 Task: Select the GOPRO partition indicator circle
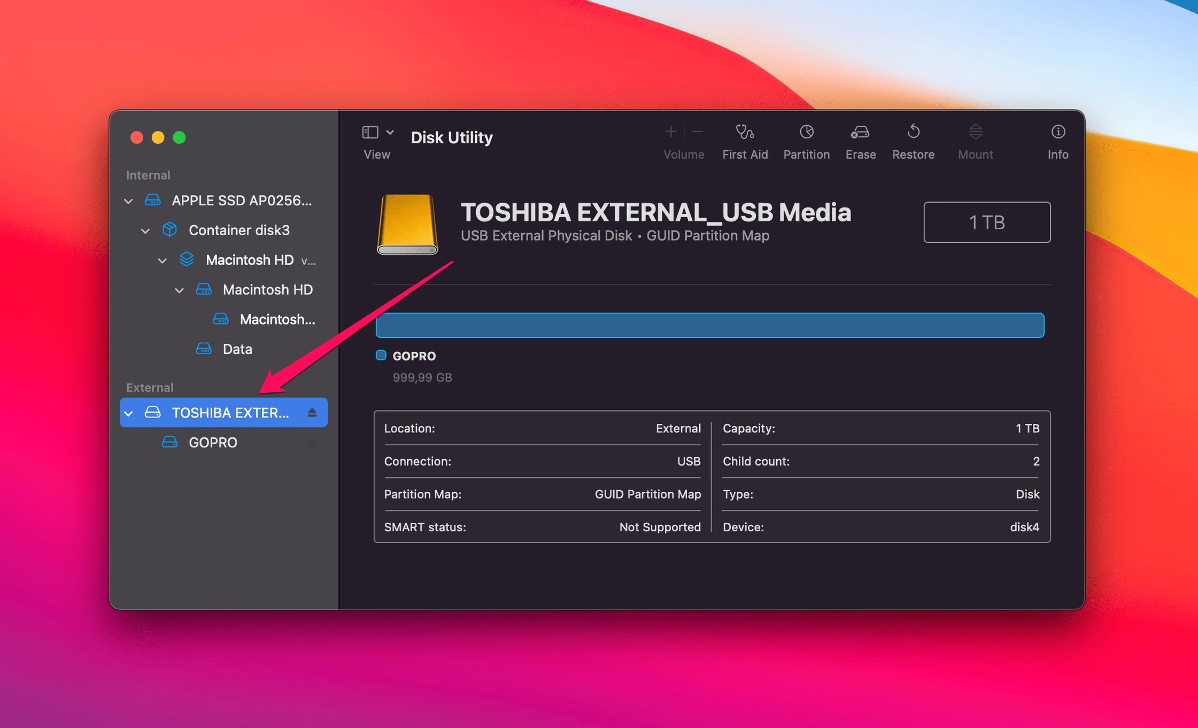[381, 355]
